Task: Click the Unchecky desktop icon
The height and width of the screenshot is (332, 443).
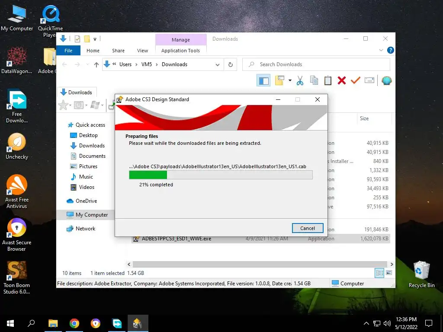Action: pyautogui.click(x=17, y=146)
